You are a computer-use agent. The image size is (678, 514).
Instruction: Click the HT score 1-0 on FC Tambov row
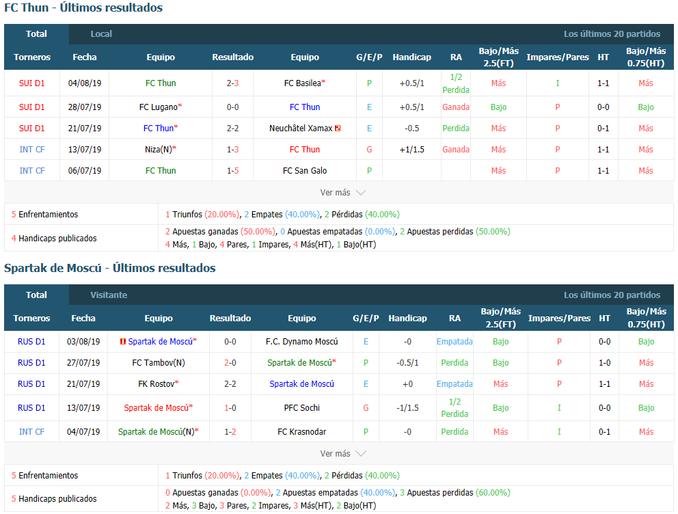point(604,363)
